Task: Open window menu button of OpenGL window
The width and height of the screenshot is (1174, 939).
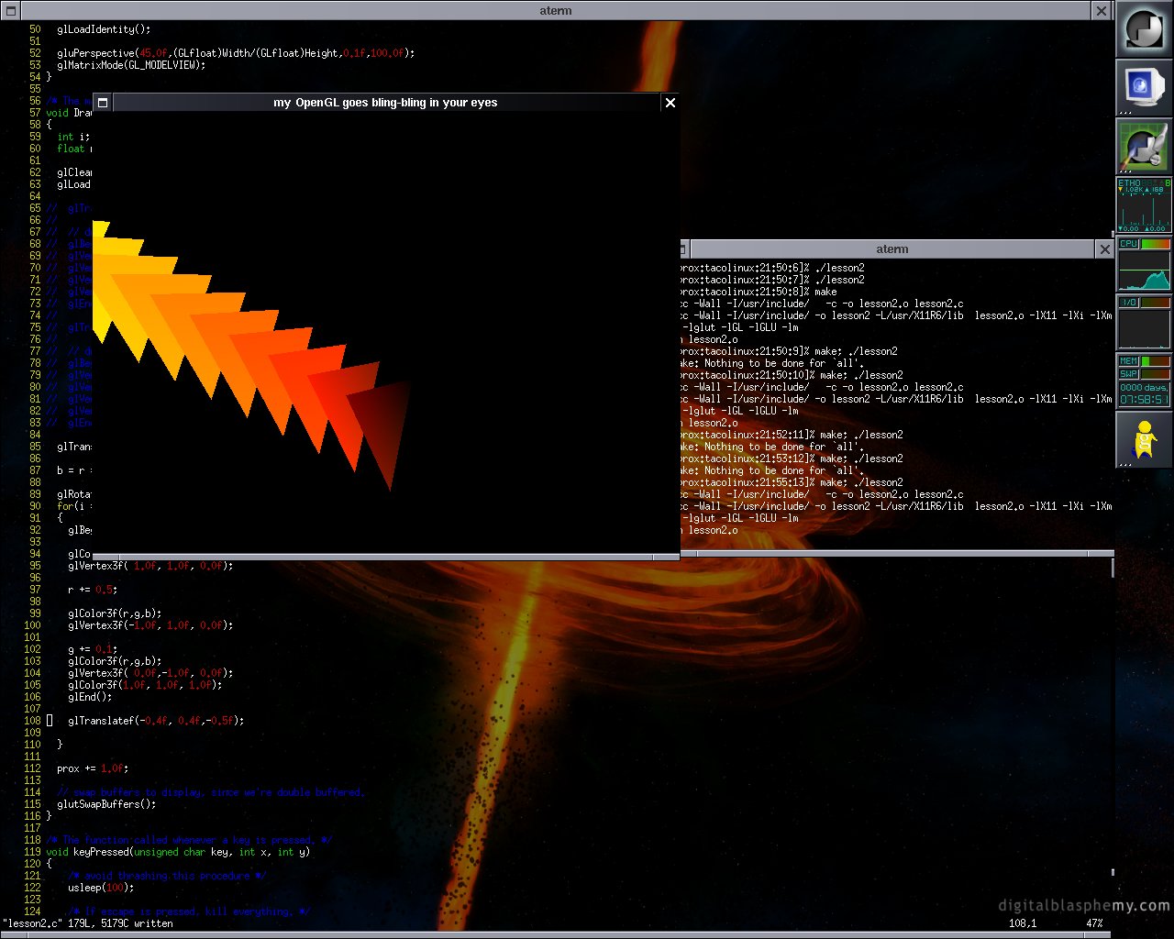Action: [103, 103]
